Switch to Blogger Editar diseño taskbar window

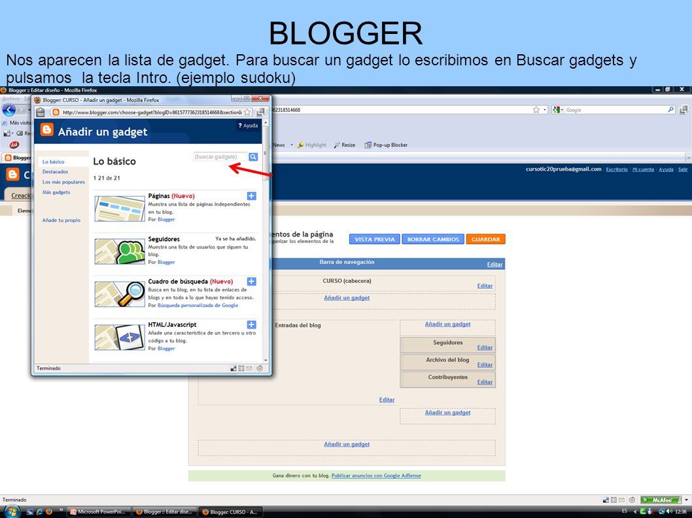coord(165,512)
